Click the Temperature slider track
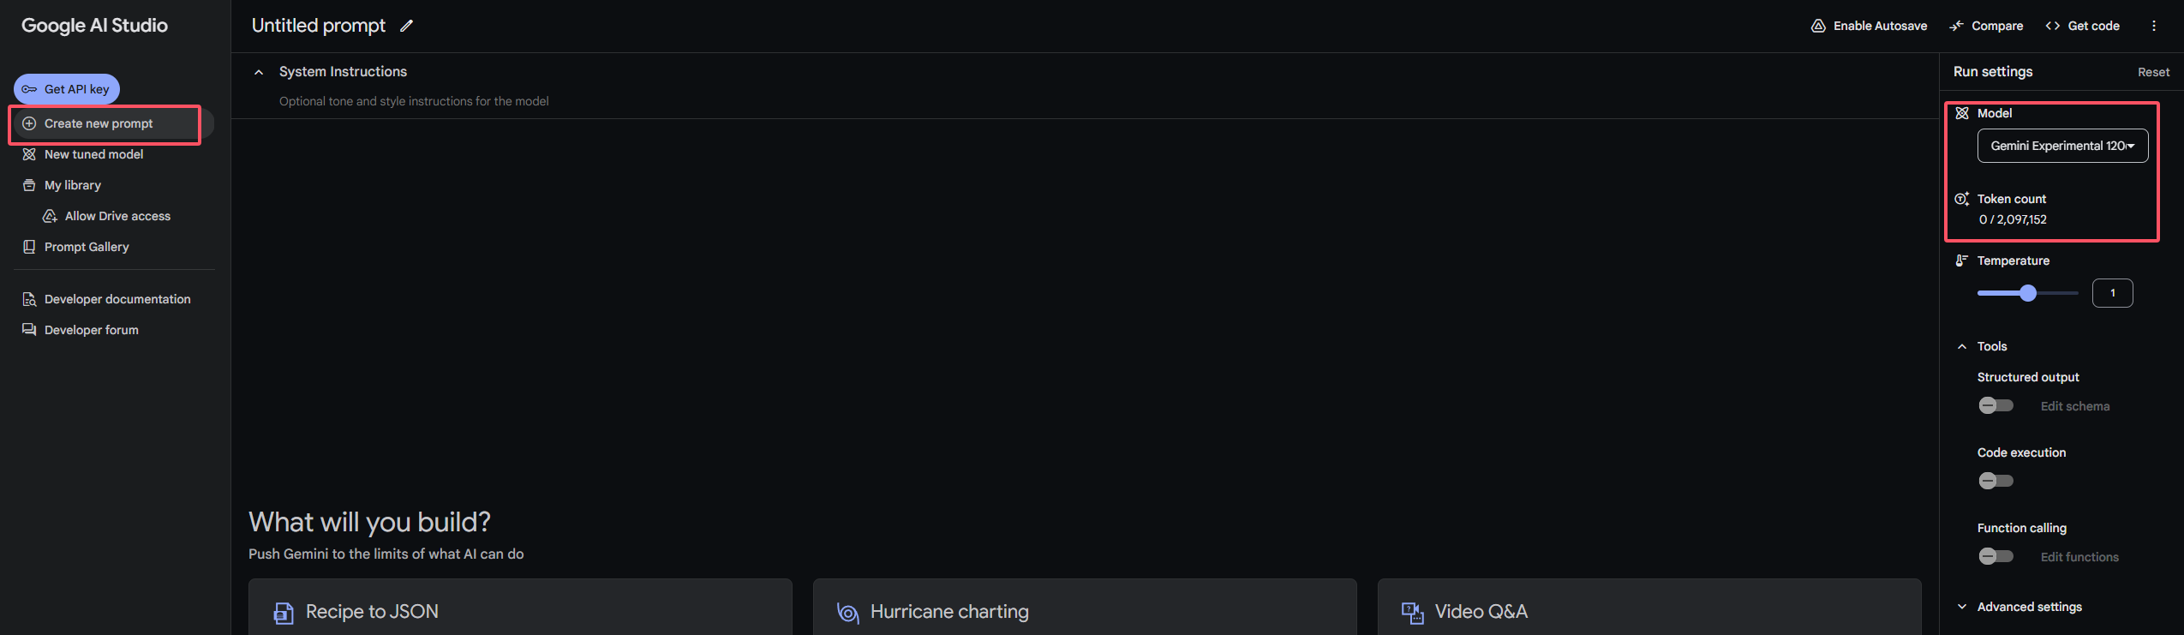This screenshot has height=635, width=2184. [x=2028, y=293]
